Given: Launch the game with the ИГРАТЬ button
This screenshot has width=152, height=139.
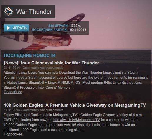Looking at the screenshot, I should click(16, 28).
